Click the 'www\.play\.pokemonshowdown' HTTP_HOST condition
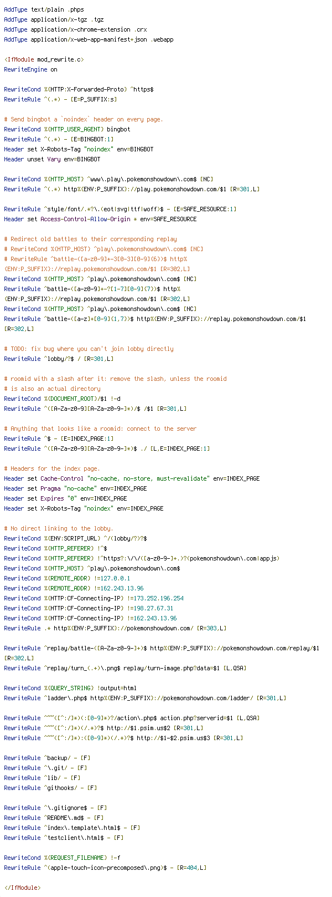The height and width of the screenshot is (897, 332). [x=108, y=179]
